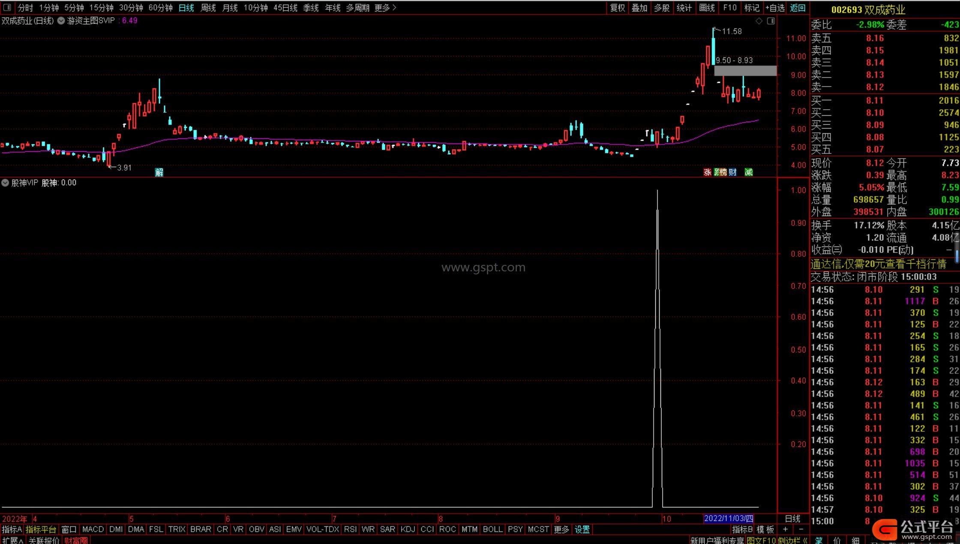Switch to 年线 yearly period

coord(333,8)
